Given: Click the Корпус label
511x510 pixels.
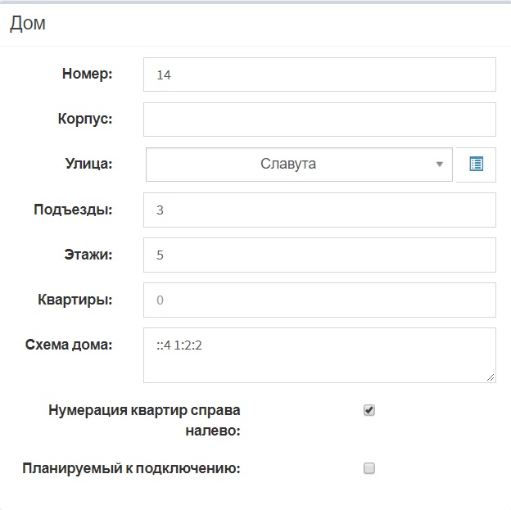Looking at the screenshot, I should tap(85, 119).
